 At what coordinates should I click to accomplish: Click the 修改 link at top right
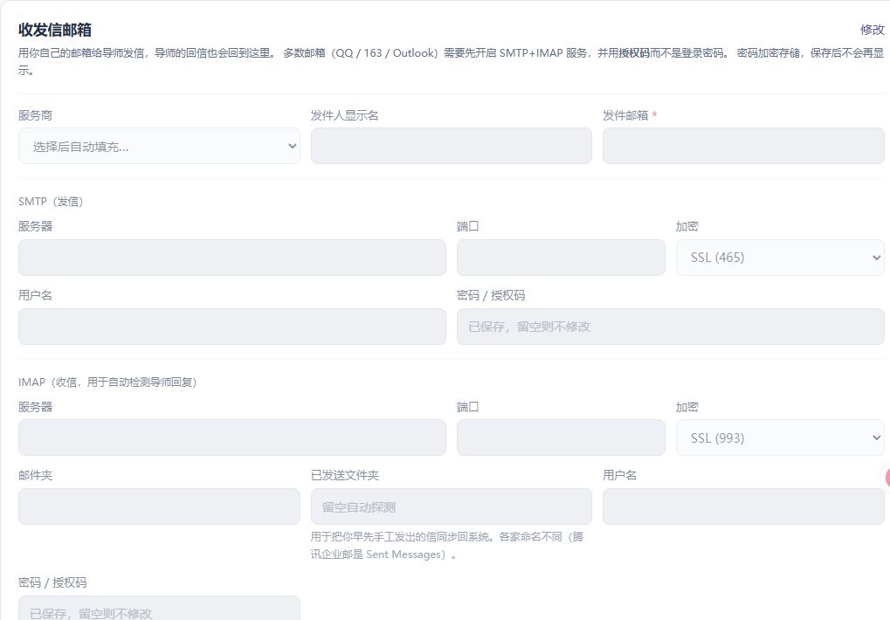(872, 30)
